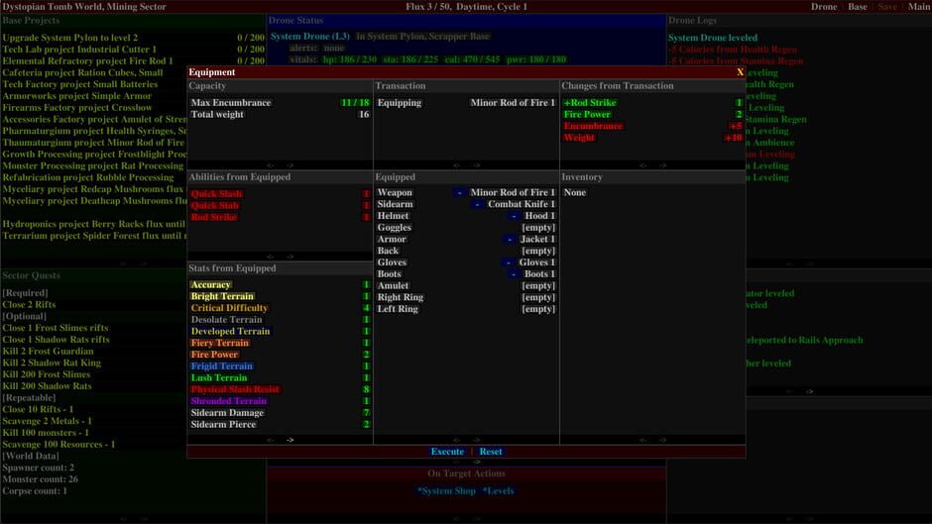Image resolution: width=932 pixels, height=524 pixels.
Task: Next page arrow at bottom of Equipped list
Action: [477, 440]
